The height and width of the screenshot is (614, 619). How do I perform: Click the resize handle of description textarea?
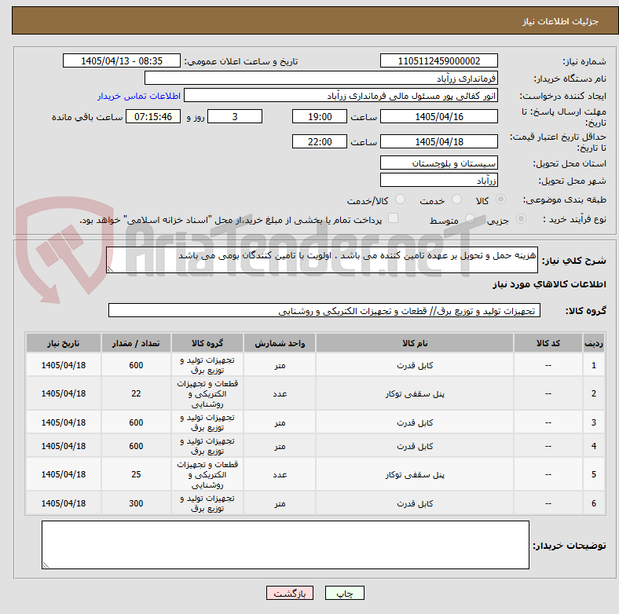coord(110,269)
